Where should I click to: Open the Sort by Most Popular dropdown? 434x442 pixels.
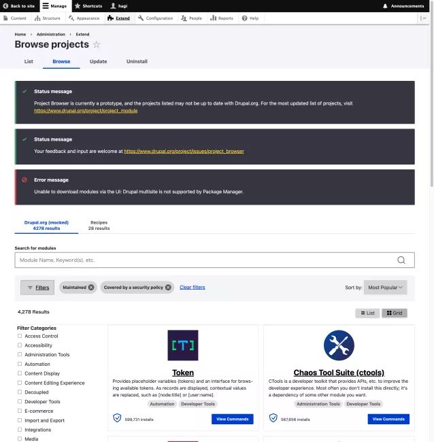click(x=385, y=287)
